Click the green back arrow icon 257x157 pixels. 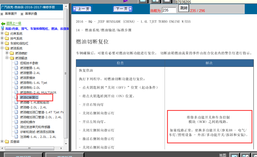click(3, 24)
